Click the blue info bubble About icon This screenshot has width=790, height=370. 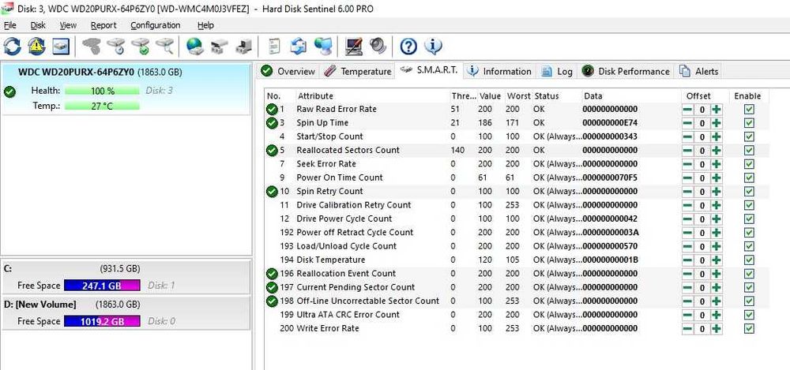point(433,47)
